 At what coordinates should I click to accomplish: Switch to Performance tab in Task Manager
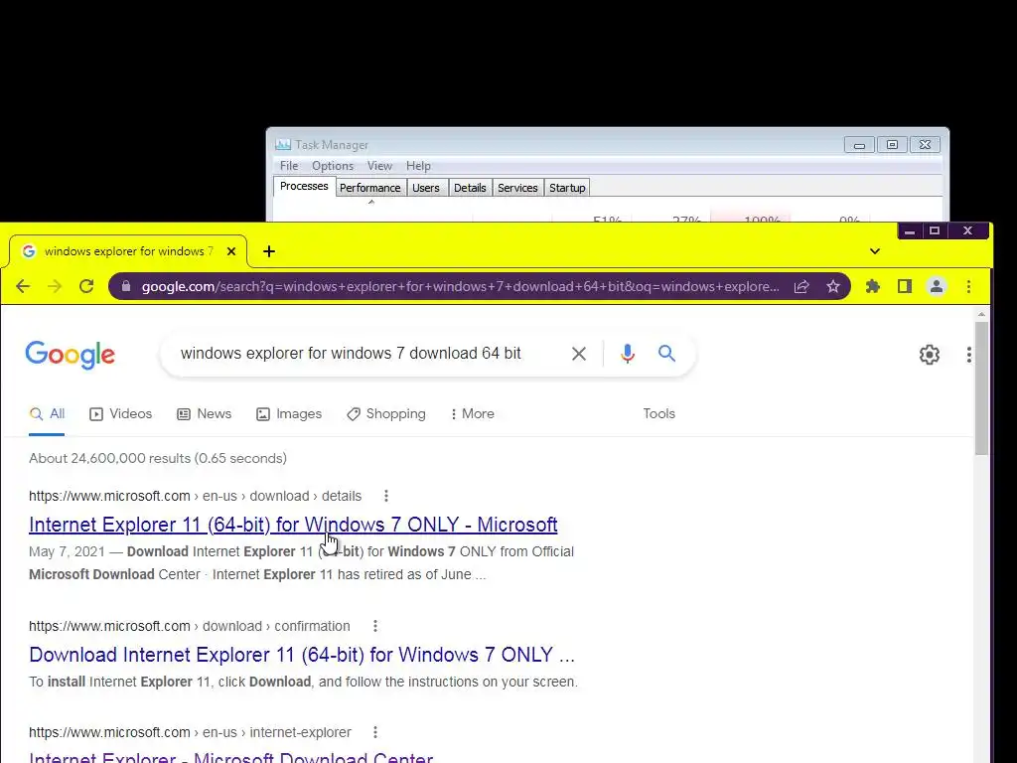tap(370, 188)
